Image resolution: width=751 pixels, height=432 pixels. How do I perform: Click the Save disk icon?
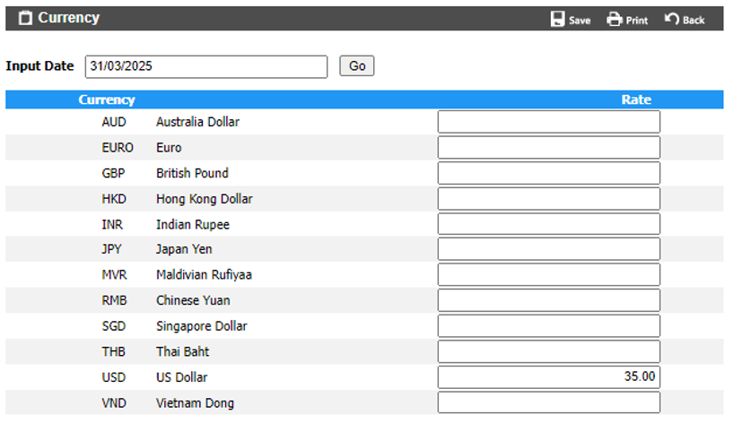(557, 19)
